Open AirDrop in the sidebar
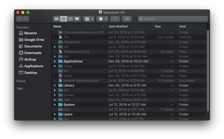The image size is (224, 139). pos(27,59)
